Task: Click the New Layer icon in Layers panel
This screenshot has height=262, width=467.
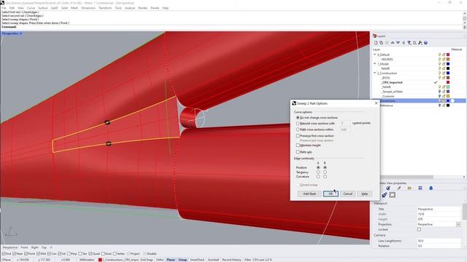Action: pyautogui.click(x=376, y=43)
